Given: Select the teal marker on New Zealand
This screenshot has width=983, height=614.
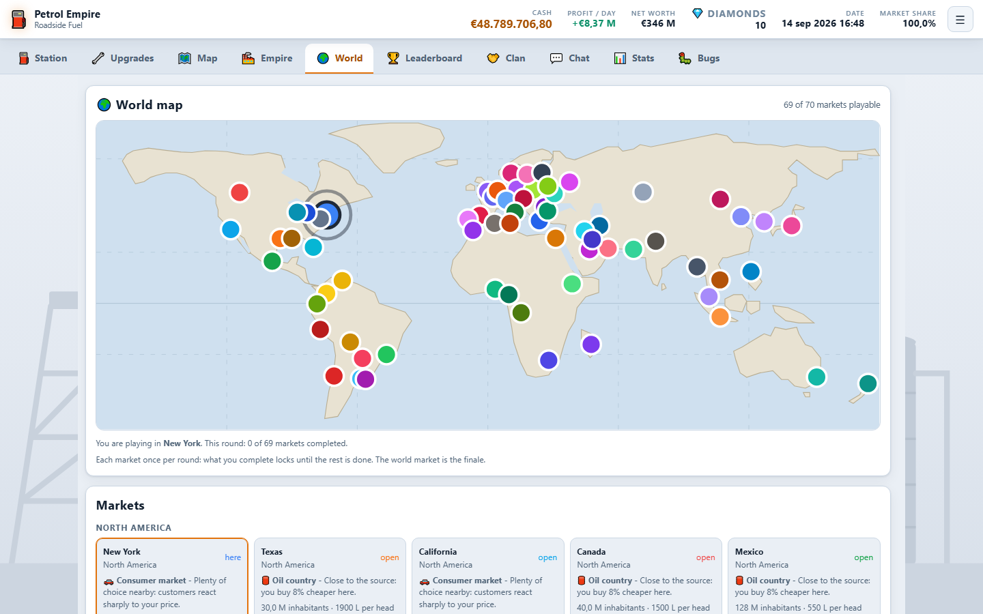Looking at the screenshot, I should (868, 383).
